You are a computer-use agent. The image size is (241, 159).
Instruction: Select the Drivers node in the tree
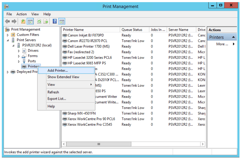click(x=33, y=51)
